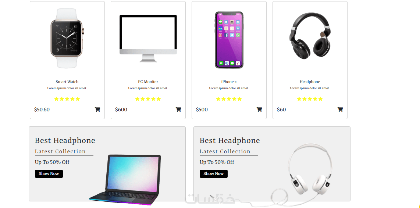
Task: View the iPhone x product image
Action: click(229, 40)
